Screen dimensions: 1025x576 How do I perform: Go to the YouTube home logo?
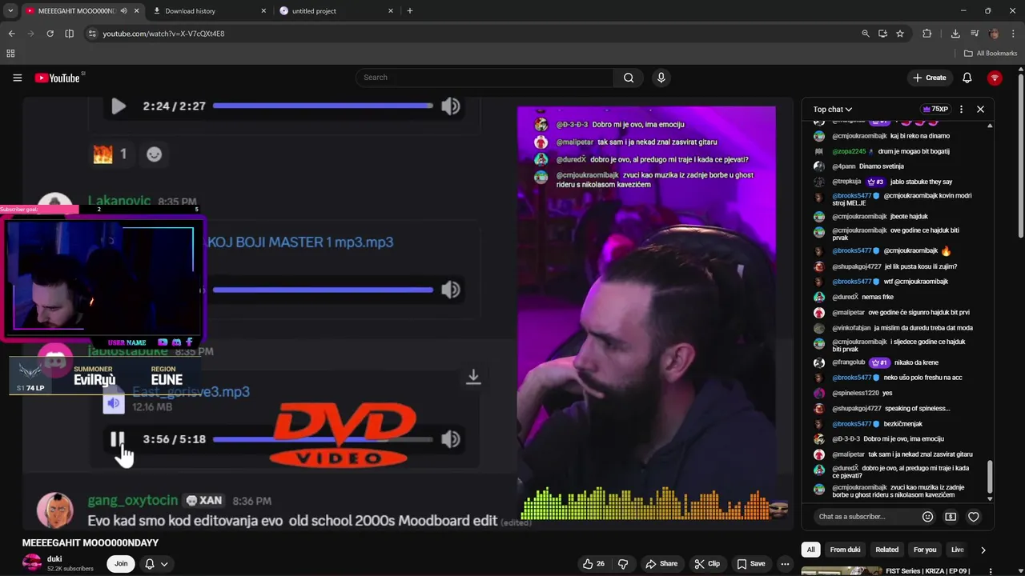[58, 78]
